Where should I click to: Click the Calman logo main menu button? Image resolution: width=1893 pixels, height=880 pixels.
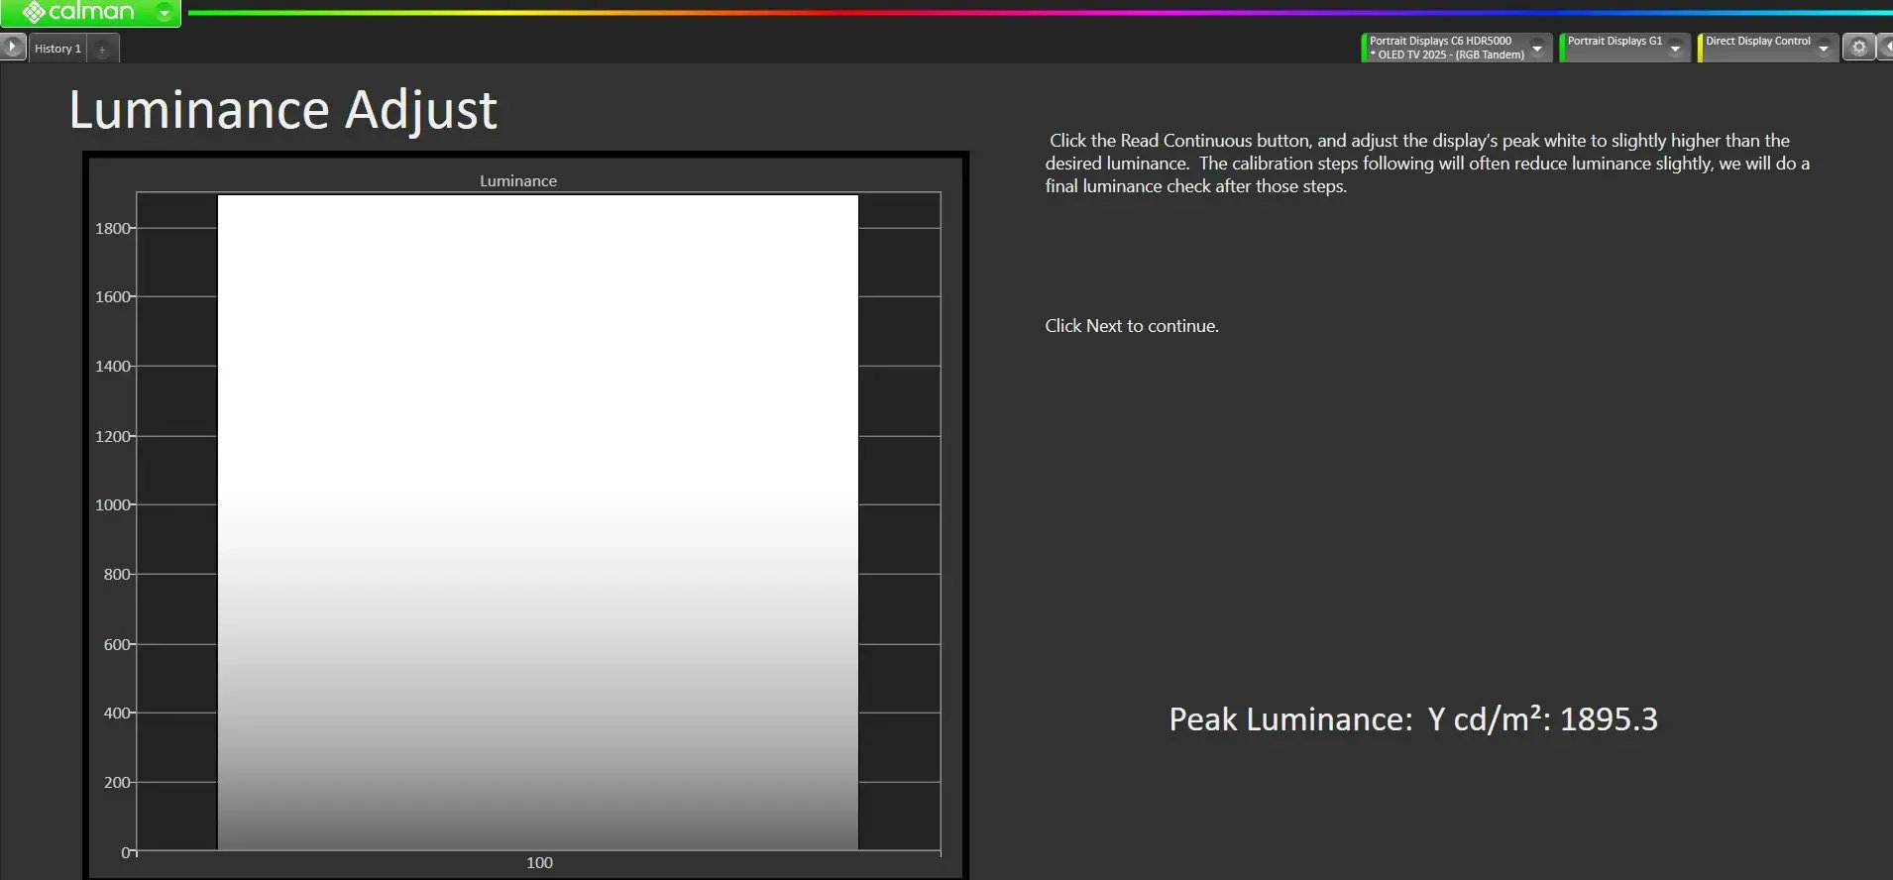point(77,12)
